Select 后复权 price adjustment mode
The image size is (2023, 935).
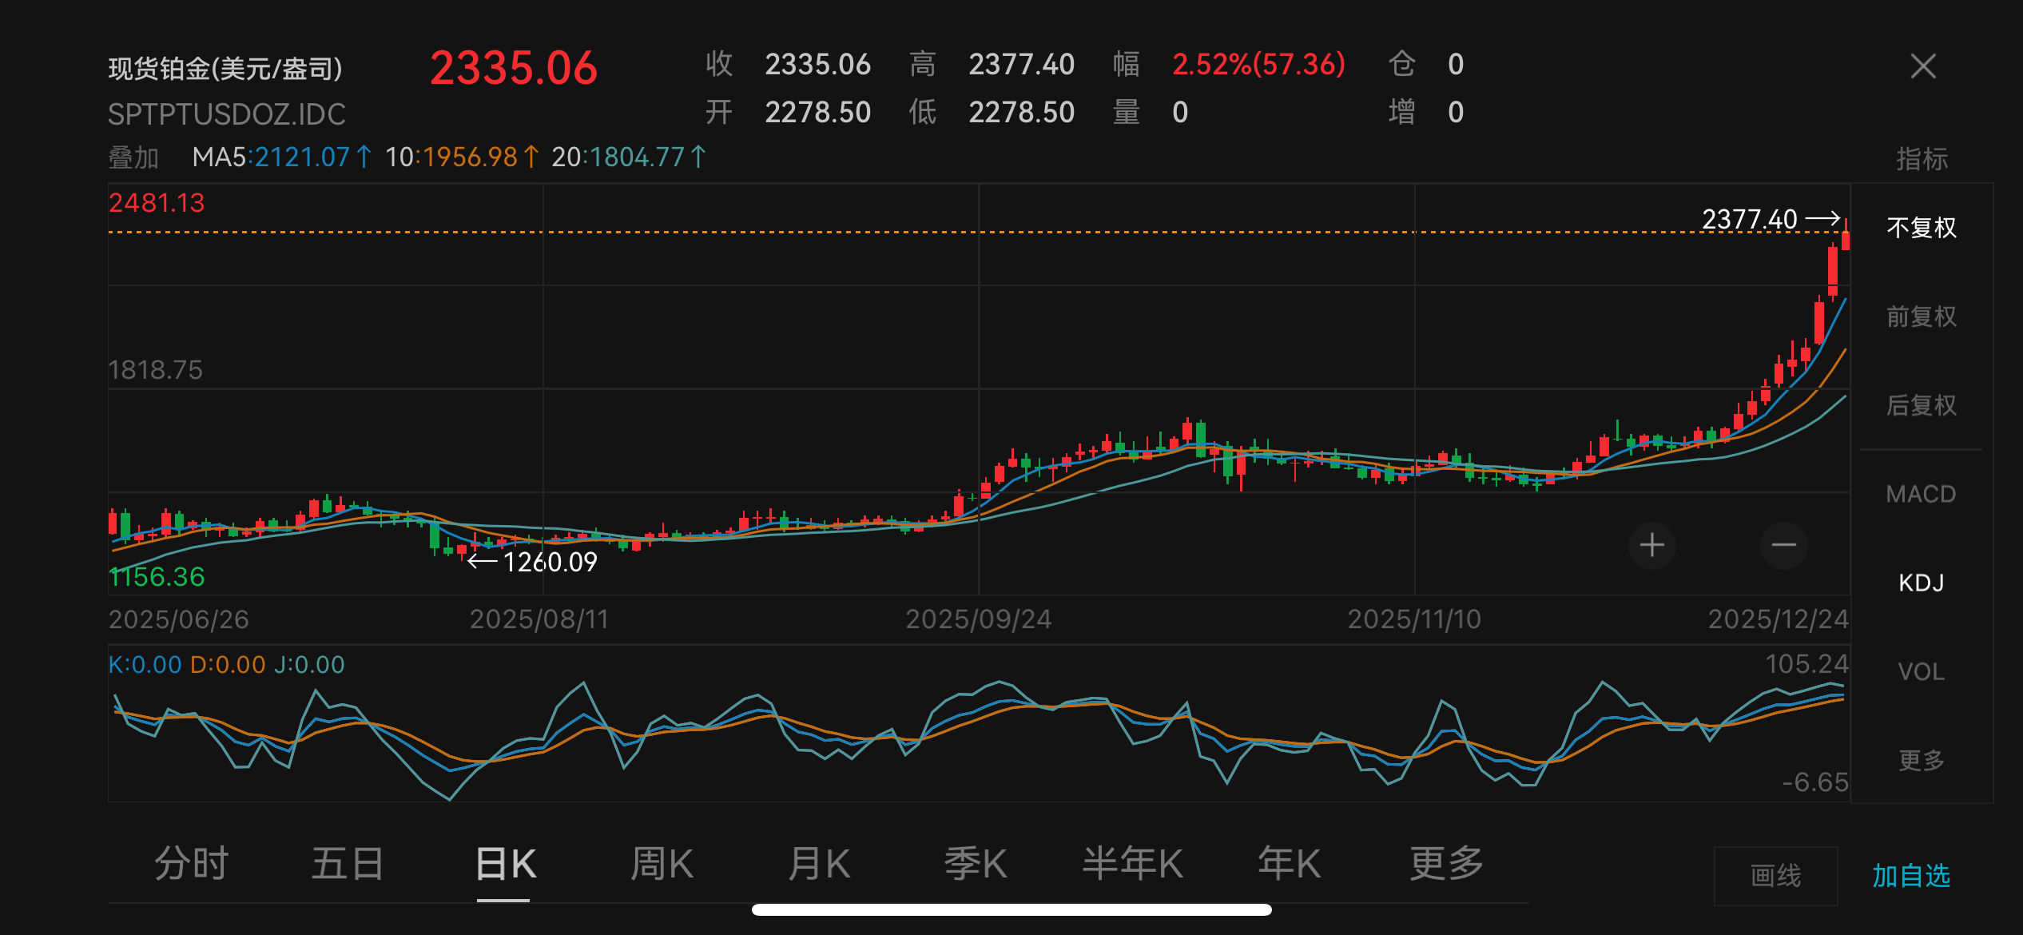(1921, 405)
